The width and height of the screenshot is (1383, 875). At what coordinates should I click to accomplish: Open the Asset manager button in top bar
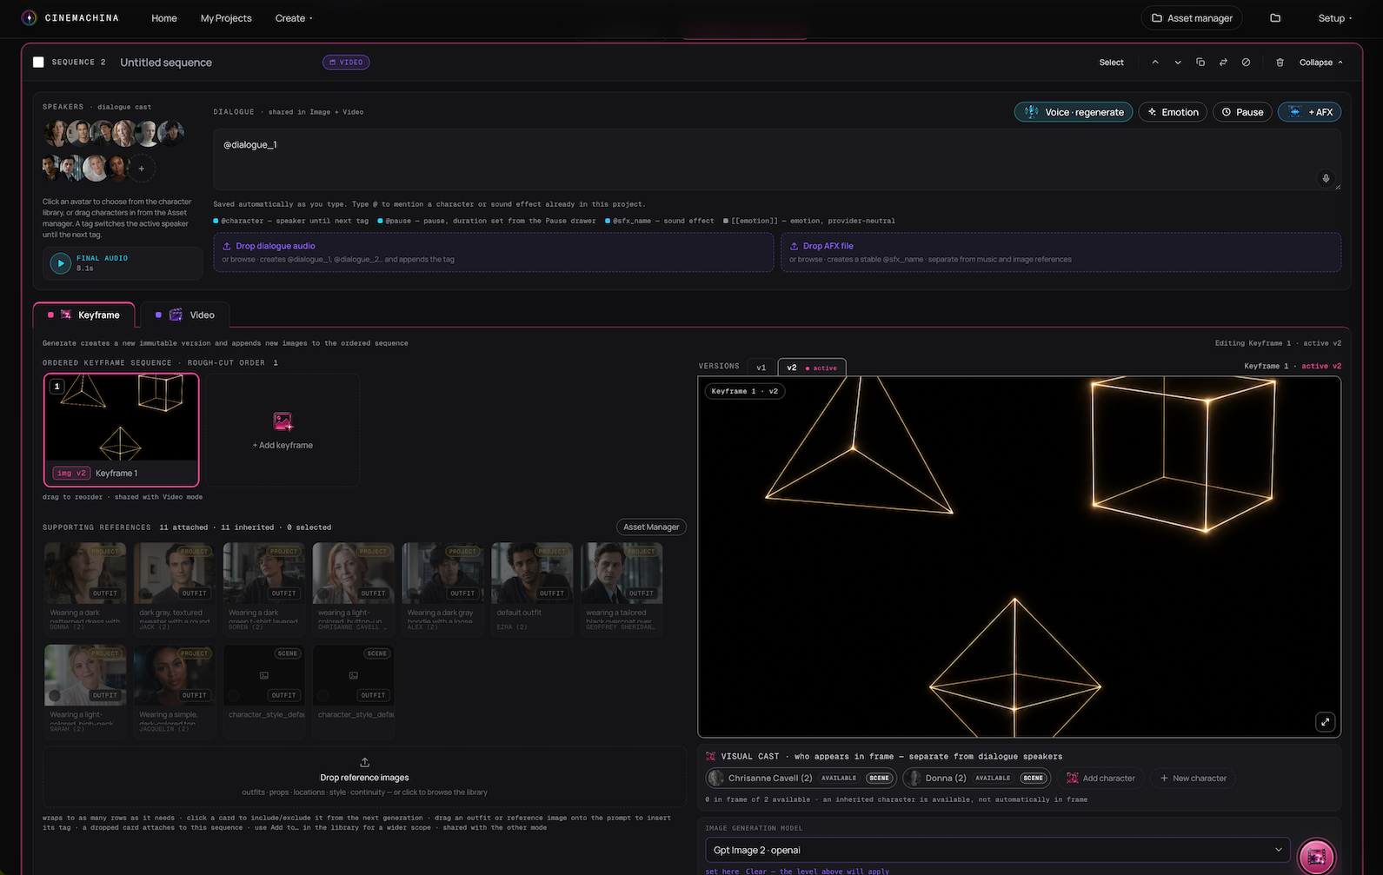[1192, 18]
